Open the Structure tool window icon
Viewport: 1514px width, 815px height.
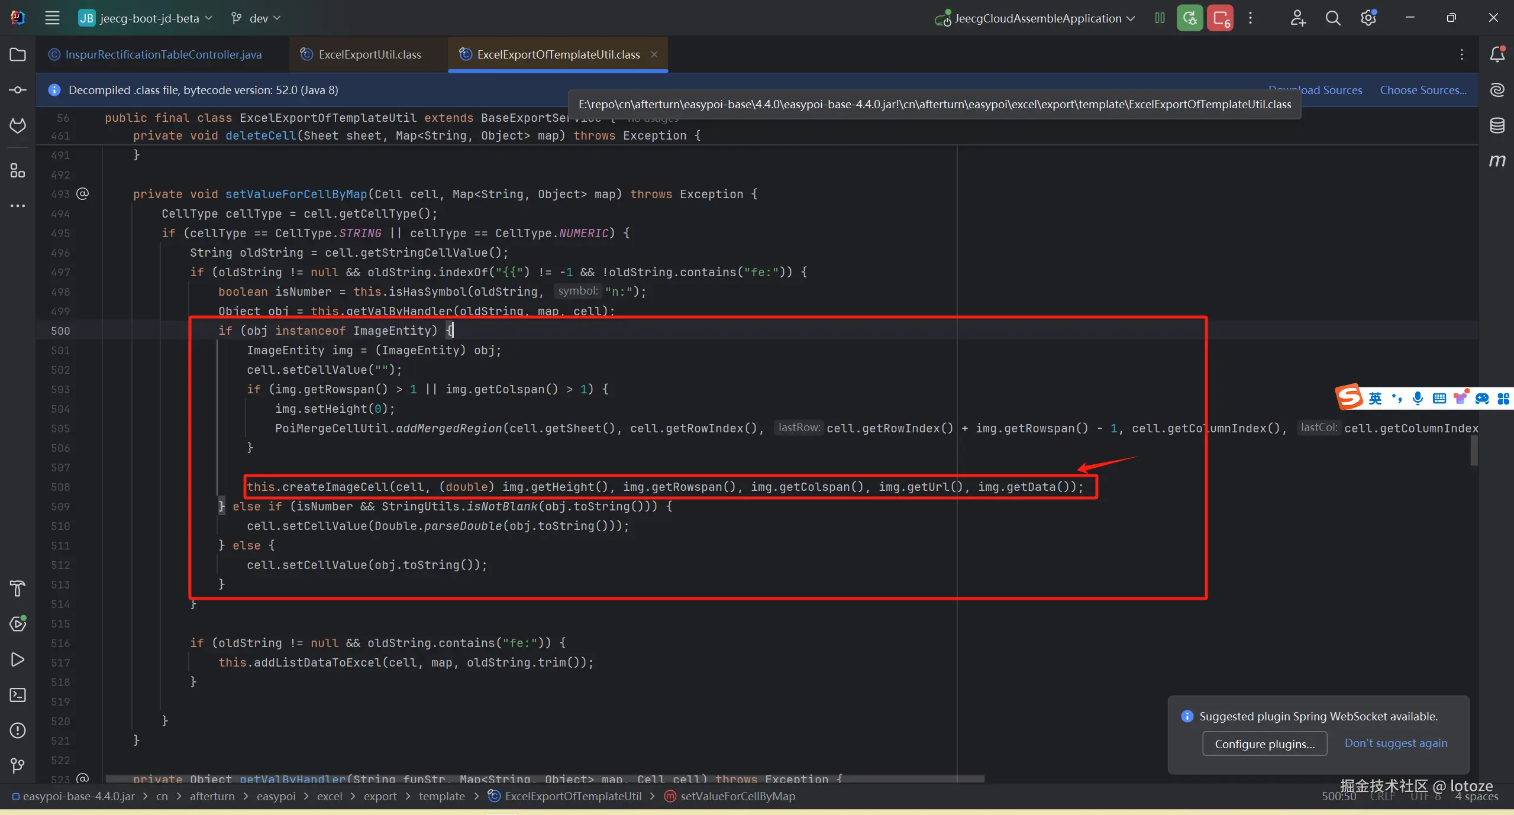[x=18, y=171]
